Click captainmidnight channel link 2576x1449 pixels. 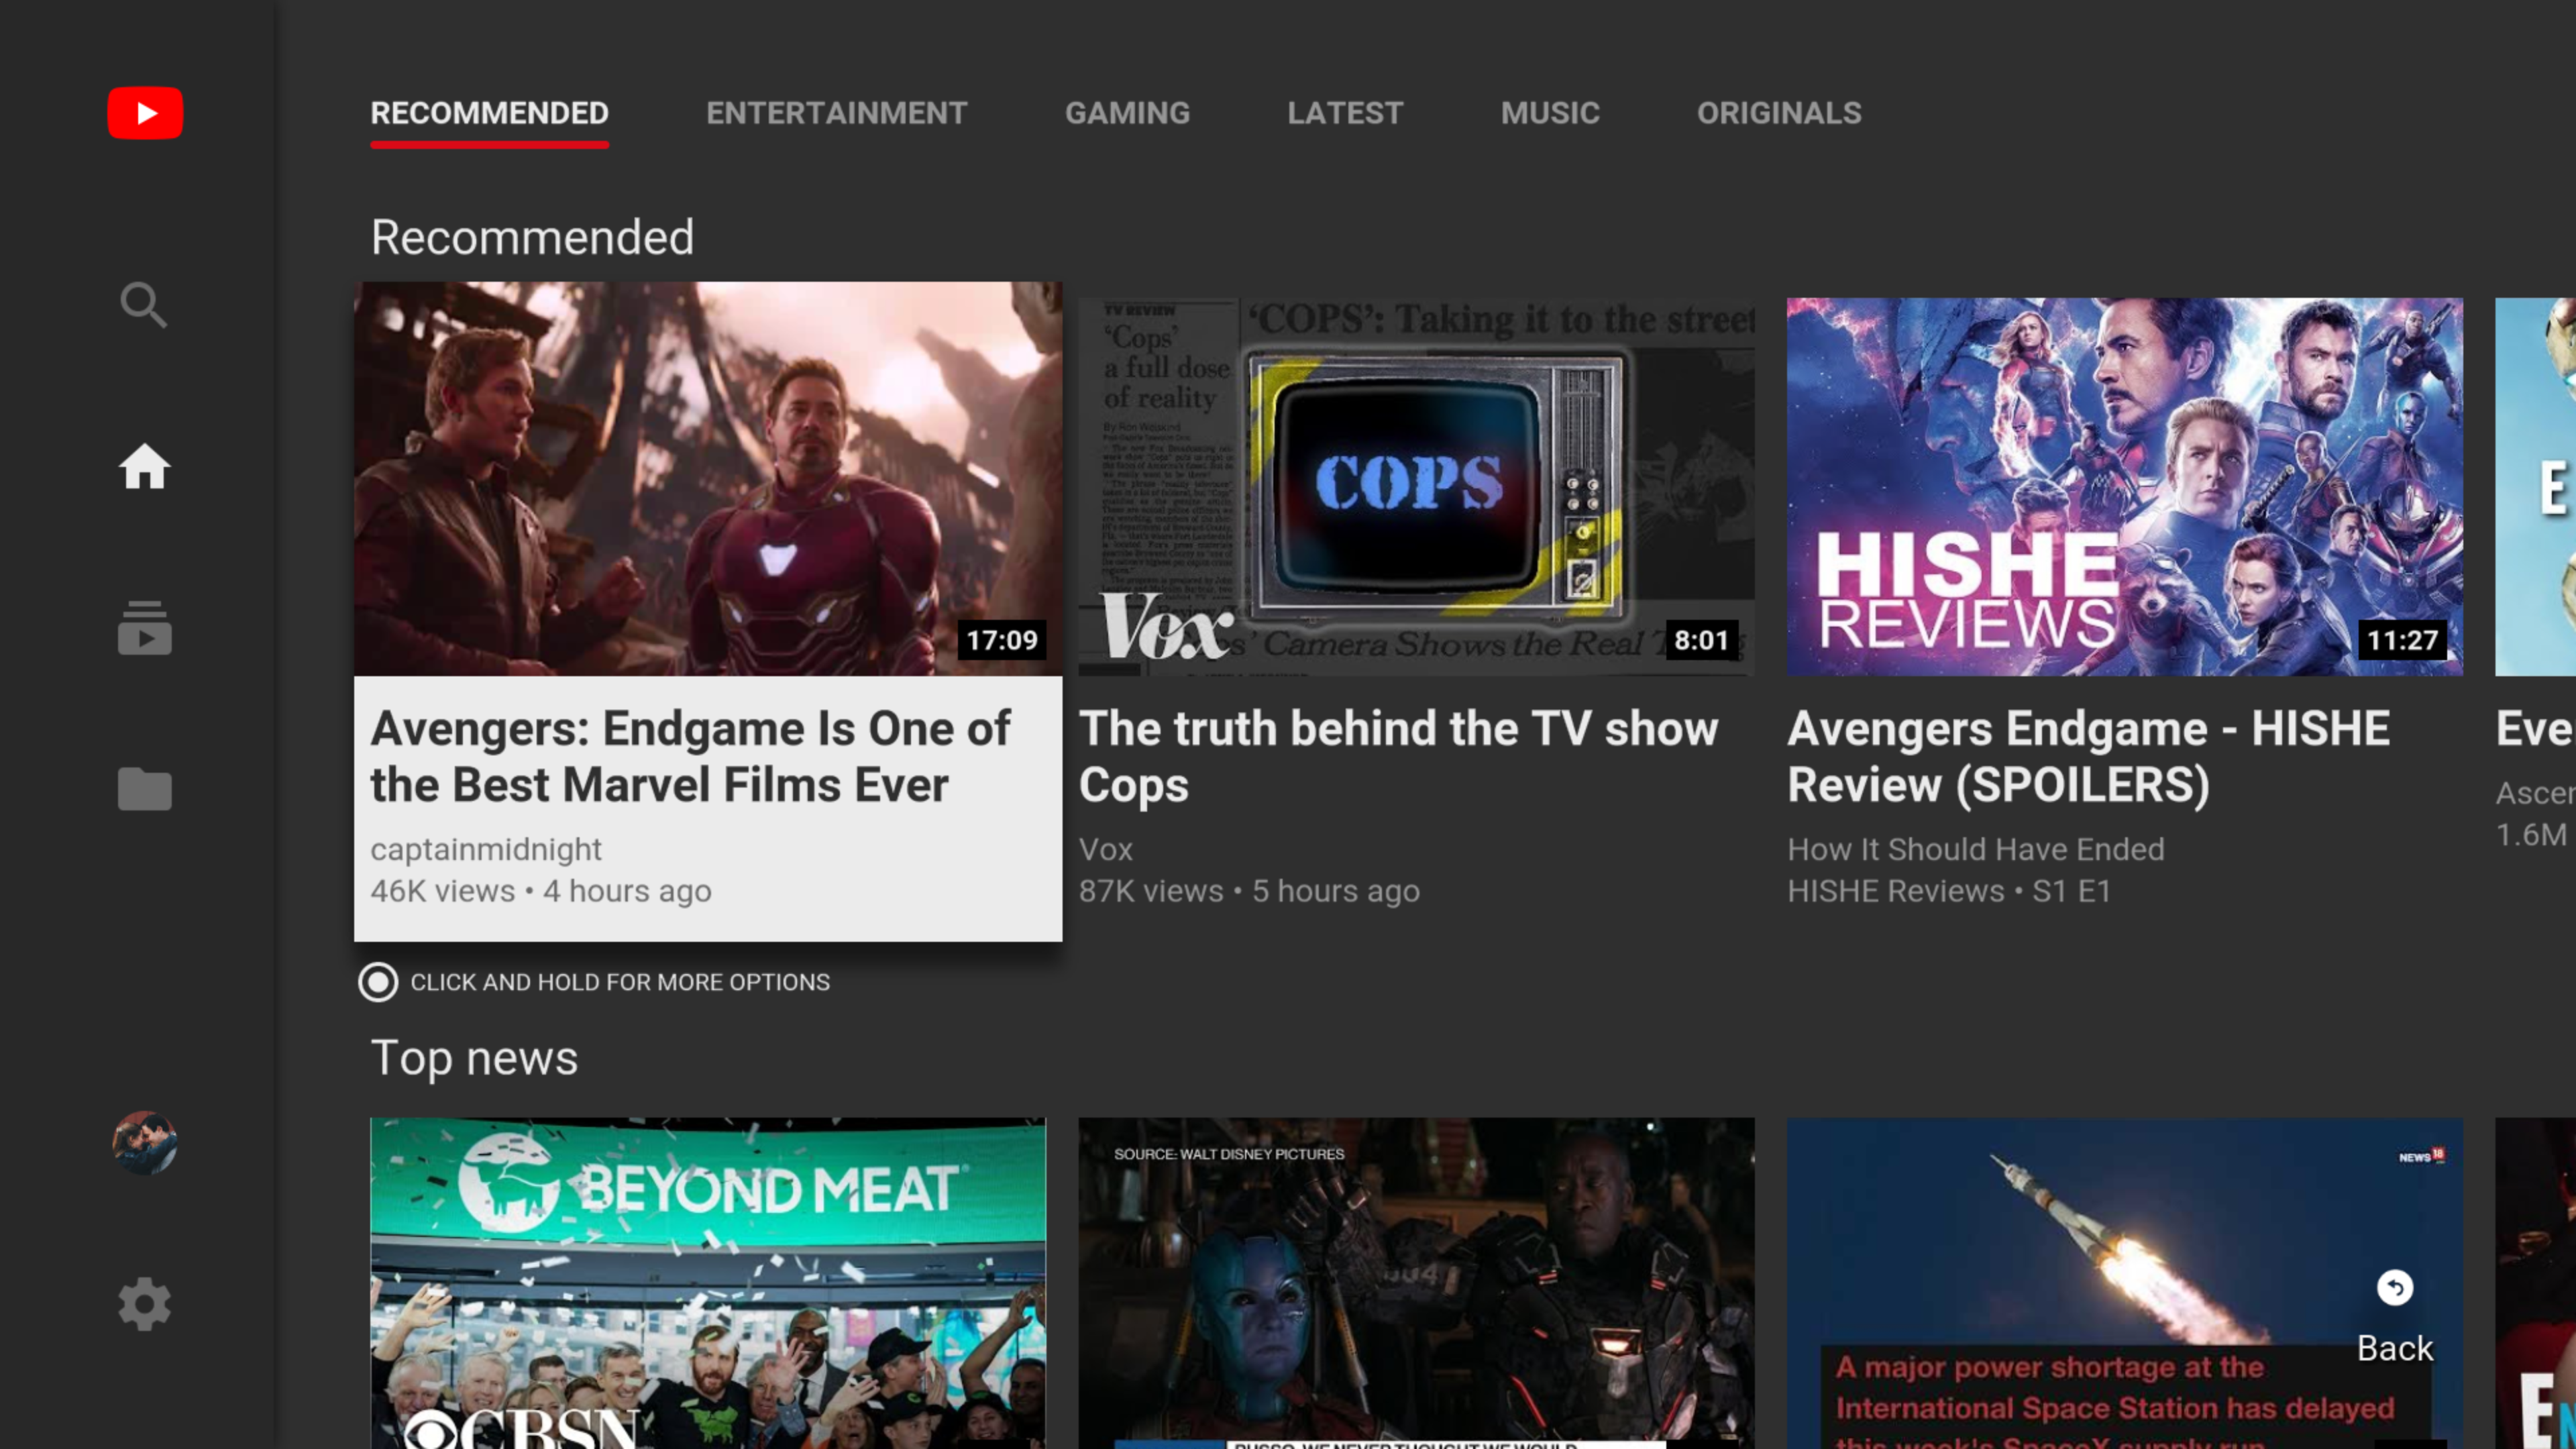click(485, 847)
